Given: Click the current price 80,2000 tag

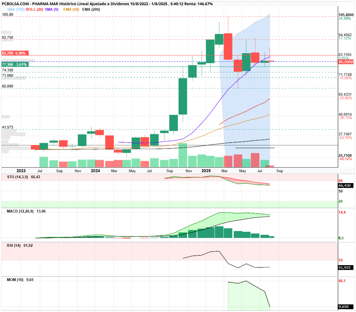Looking at the screenshot, I should pos(346,62).
